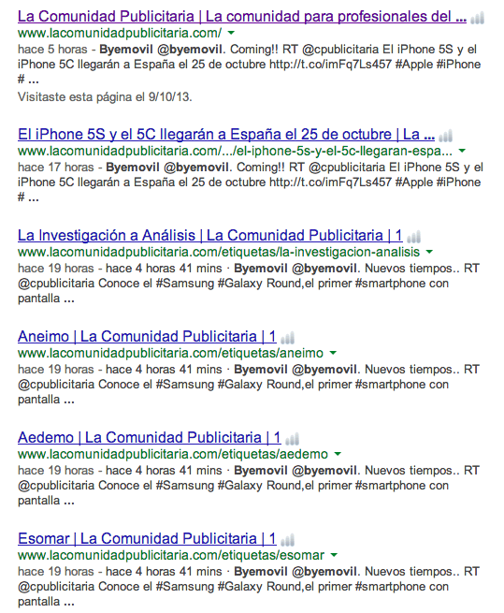Open the dropdown arrow after el-iphone-5s URL
This screenshot has width=504, height=613.
point(462,151)
